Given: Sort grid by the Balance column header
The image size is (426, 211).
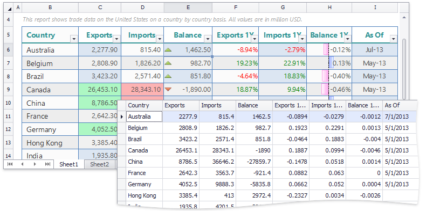Looking at the screenshot, I should click(x=255, y=105).
